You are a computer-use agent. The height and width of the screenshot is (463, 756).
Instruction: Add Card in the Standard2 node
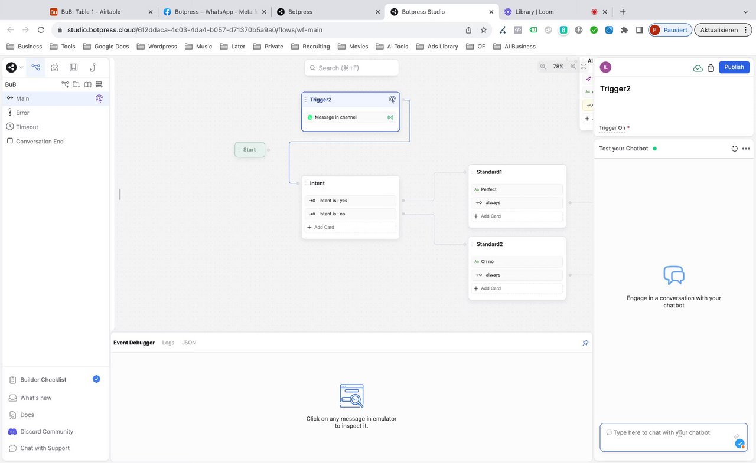pyautogui.click(x=517, y=288)
